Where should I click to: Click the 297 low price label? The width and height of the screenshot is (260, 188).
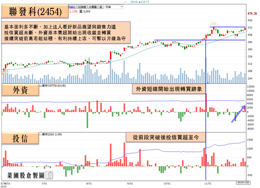click(x=6, y=71)
